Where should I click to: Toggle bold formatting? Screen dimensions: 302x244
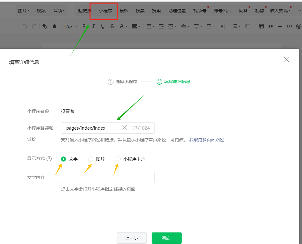point(84,26)
